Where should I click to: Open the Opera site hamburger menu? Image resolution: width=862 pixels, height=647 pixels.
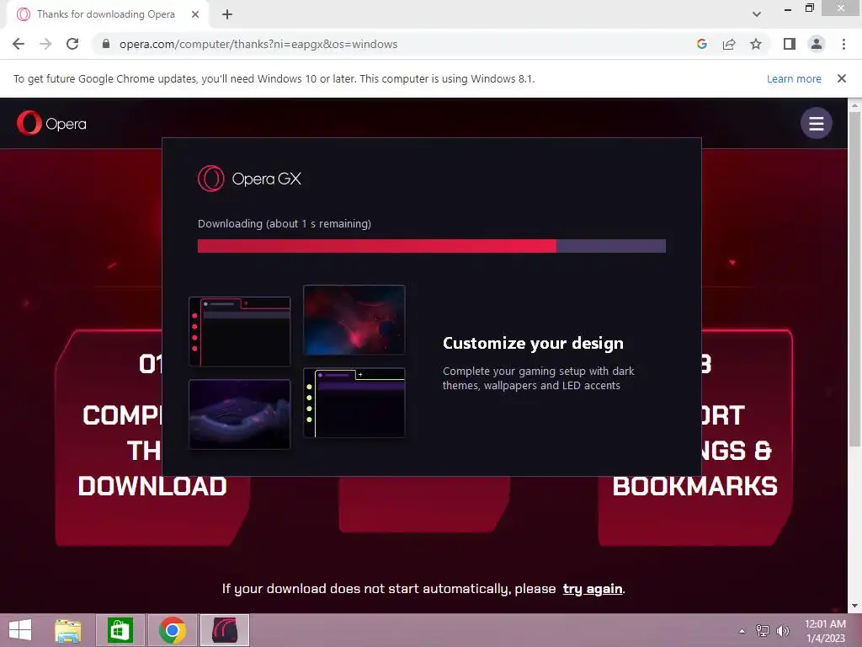pos(816,123)
